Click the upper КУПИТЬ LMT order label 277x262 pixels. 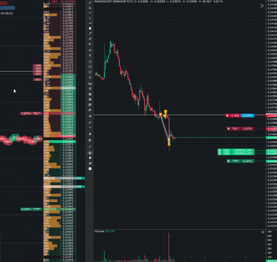[243, 150]
